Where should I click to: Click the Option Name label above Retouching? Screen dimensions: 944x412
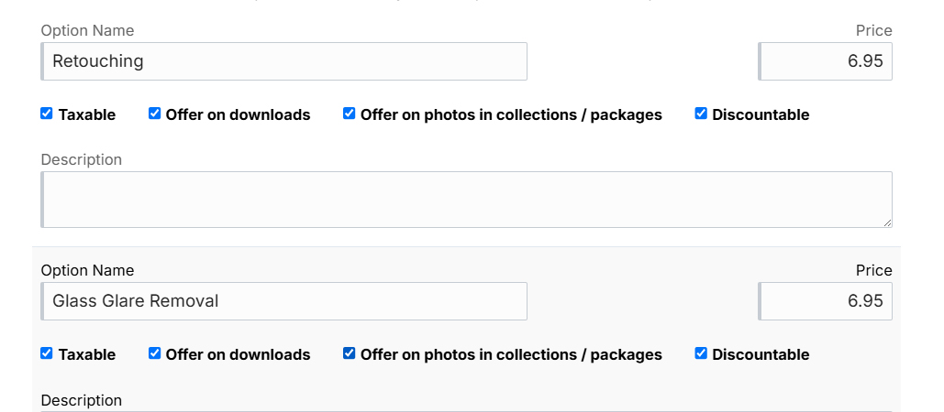(x=87, y=30)
